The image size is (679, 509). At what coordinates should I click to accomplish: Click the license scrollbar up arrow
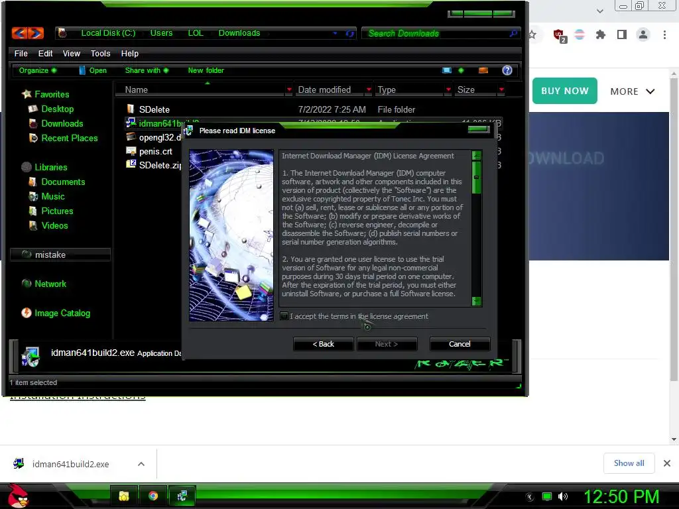476,155
